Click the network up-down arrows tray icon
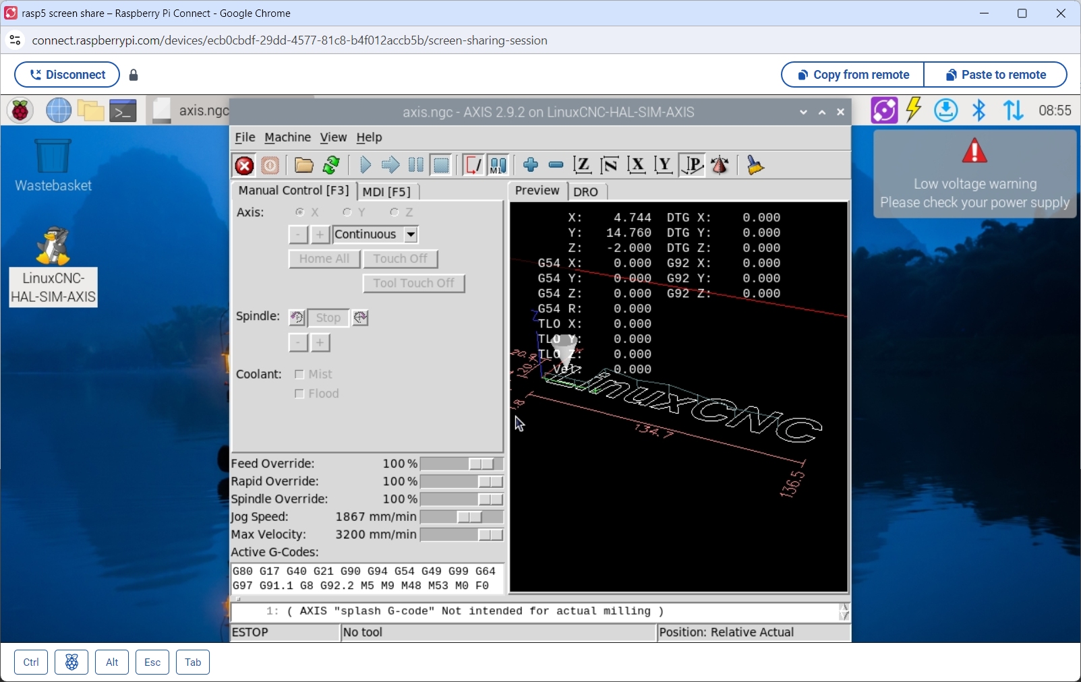The image size is (1081, 682). 1014,111
